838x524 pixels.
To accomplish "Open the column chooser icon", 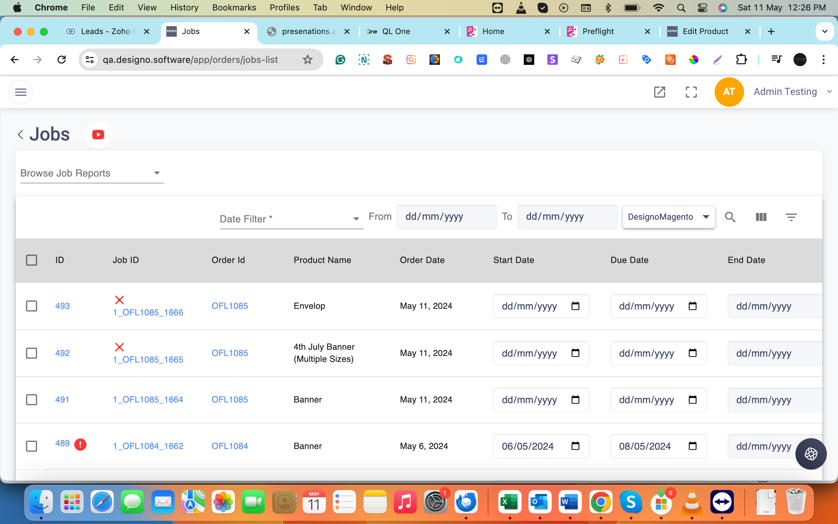I will [x=761, y=217].
